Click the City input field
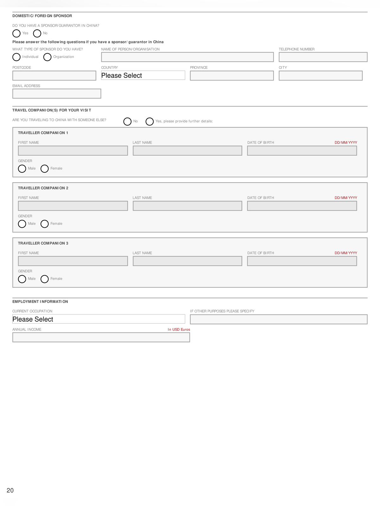Screen dimensions: 380x506 click(320, 76)
